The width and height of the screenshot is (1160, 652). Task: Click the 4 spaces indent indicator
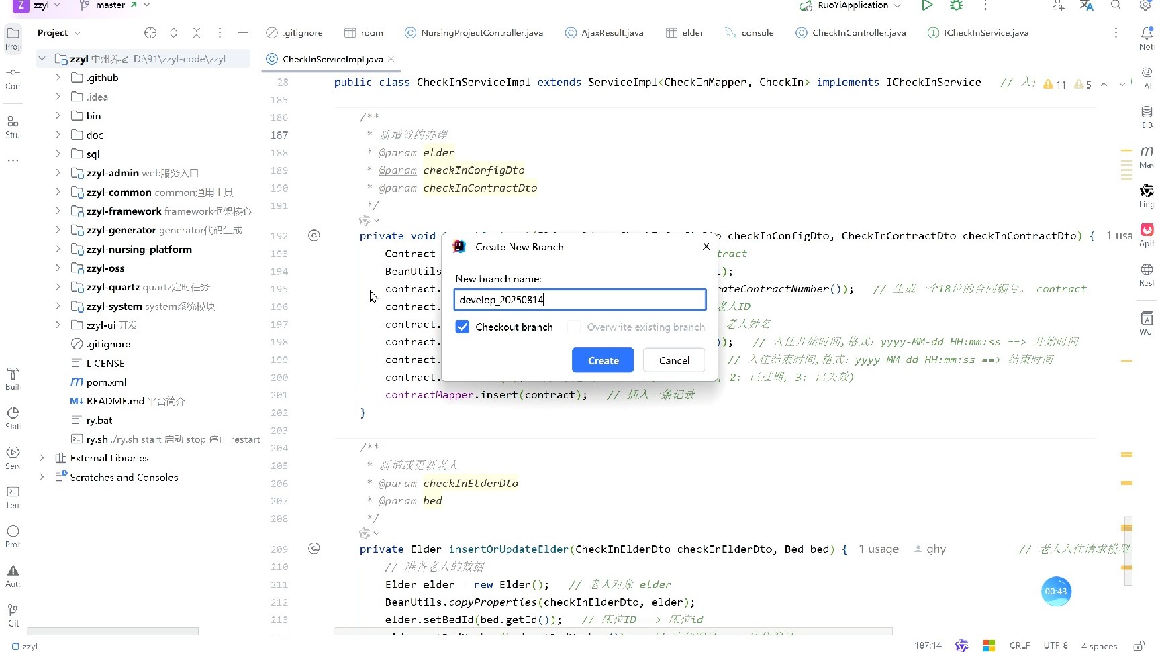point(1099,646)
